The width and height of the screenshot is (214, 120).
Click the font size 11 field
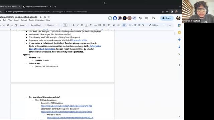click(x=65, y=25)
